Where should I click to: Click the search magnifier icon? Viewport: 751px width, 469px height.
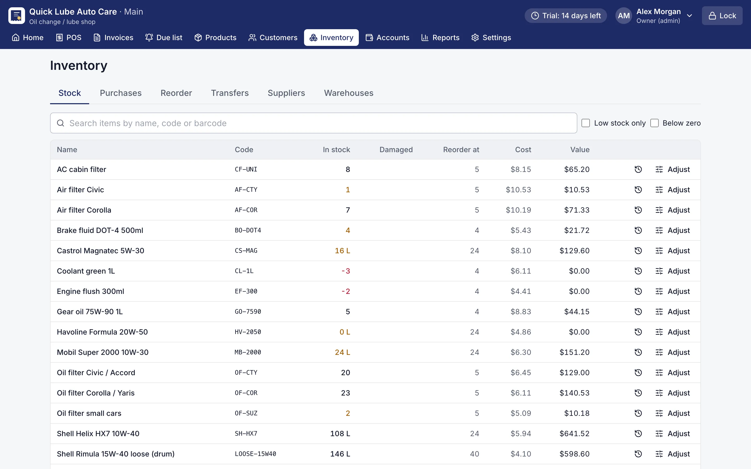tap(60, 123)
